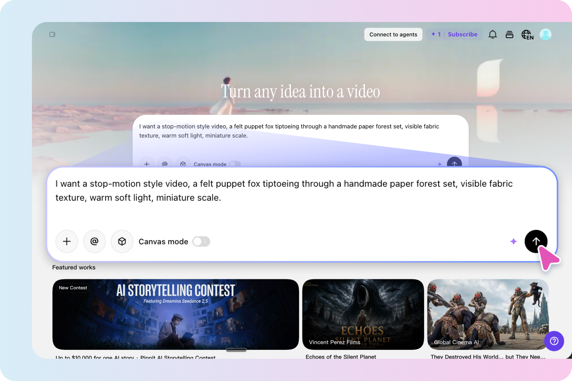
Task: Click the cube icon in enlarged prompt box
Action: click(122, 241)
